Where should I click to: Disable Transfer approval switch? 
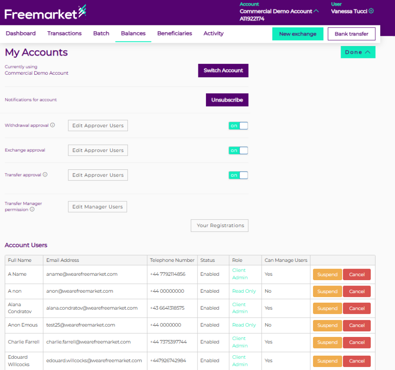pyautogui.click(x=238, y=175)
